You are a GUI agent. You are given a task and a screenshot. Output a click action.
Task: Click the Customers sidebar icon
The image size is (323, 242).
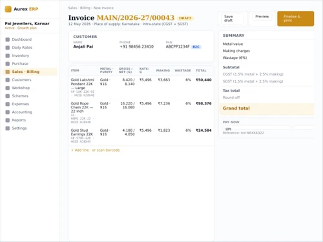tap(8, 80)
